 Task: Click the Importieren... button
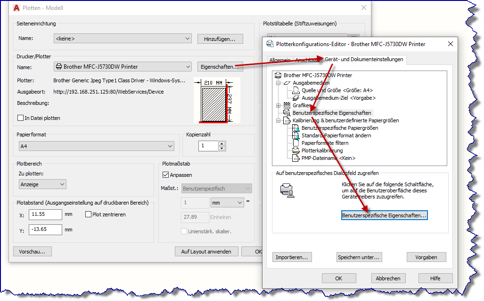pyautogui.click(x=292, y=257)
